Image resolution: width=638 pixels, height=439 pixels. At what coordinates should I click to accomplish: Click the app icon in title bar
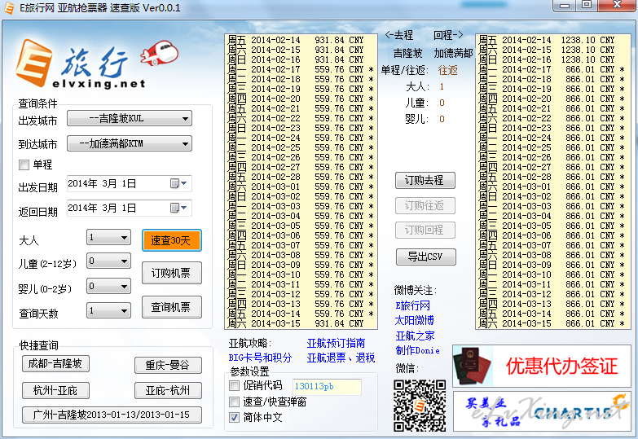pyautogui.click(x=8, y=8)
